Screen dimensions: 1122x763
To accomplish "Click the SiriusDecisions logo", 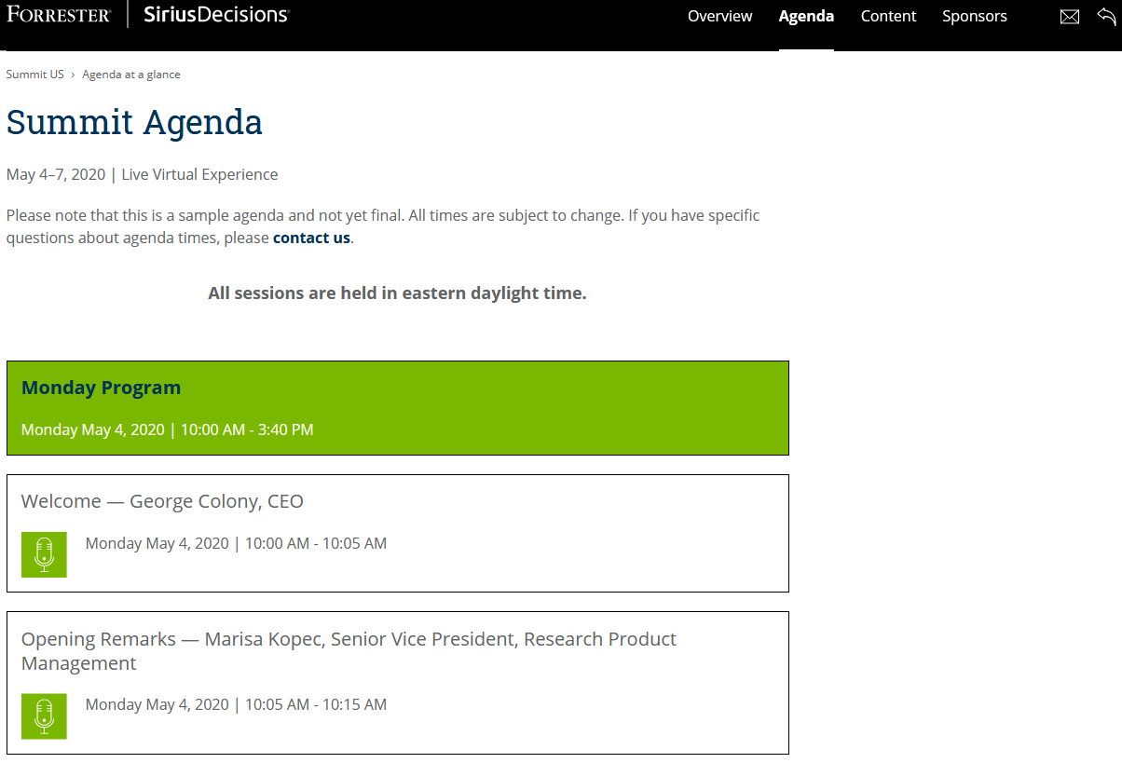I will click(216, 15).
